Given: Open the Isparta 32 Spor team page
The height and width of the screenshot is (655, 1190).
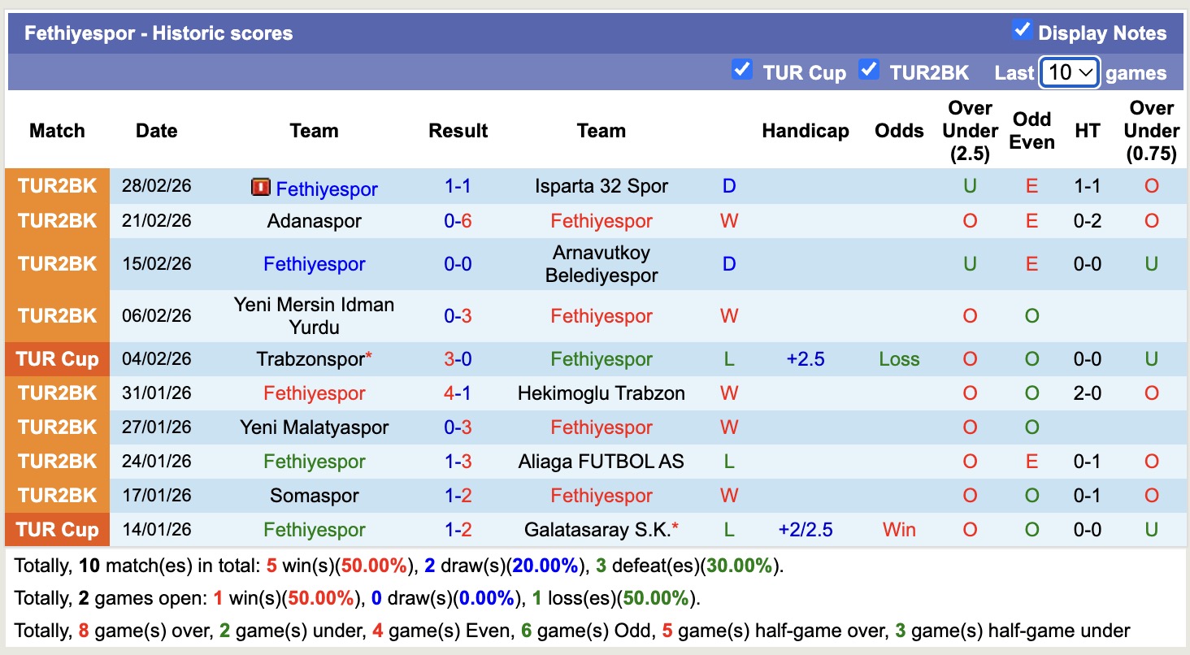Looking at the screenshot, I should [601, 185].
